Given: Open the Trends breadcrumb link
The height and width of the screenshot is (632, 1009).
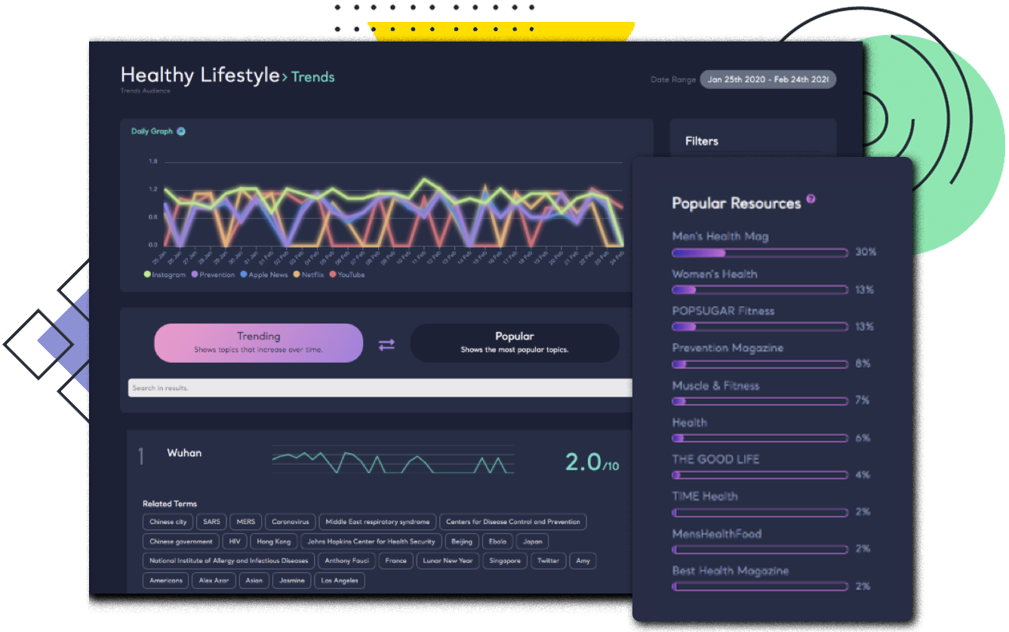Looking at the screenshot, I should [312, 77].
